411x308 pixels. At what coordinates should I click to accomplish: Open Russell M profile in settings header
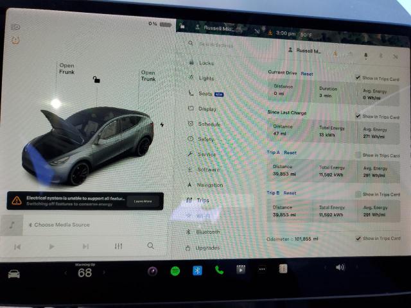[x=304, y=51]
